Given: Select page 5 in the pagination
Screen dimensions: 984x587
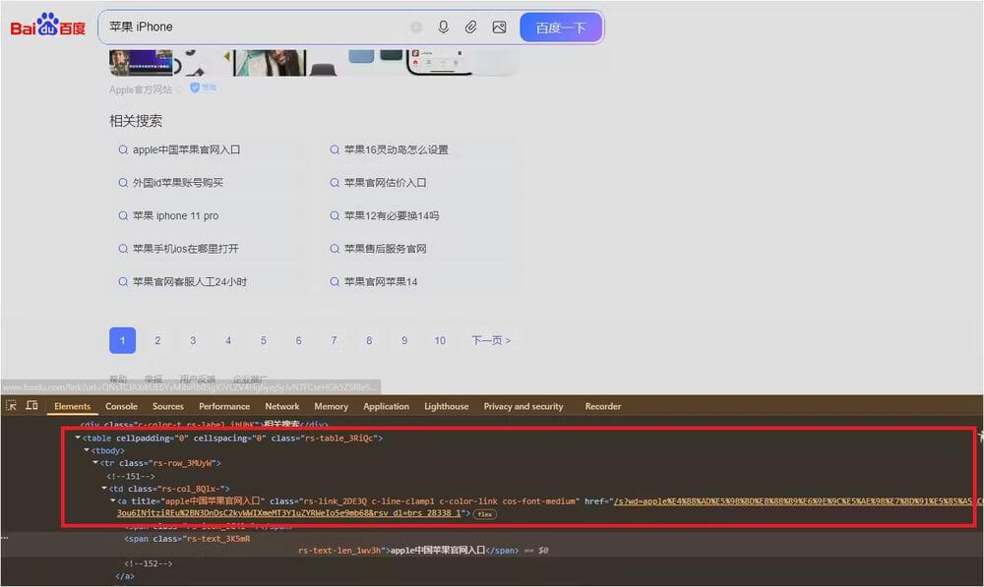Looking at the screenshot, I should [x=263, y=339].
